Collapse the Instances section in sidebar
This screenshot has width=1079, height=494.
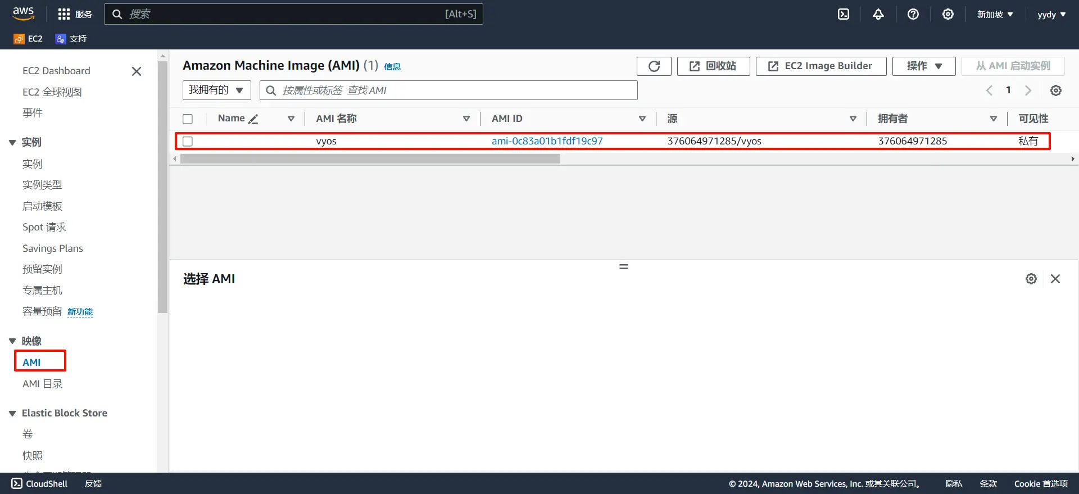pos(12,143)
